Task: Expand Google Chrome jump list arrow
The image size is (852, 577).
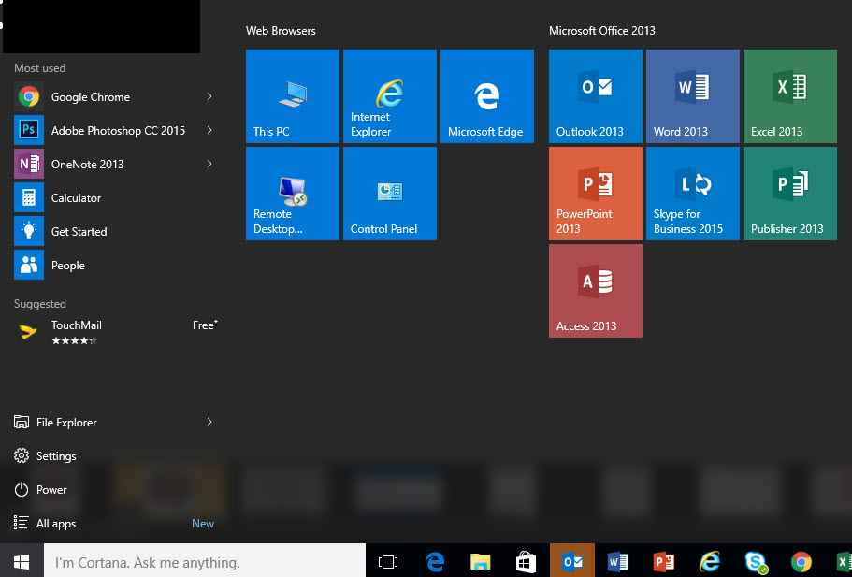Action: tap(209, 96)
